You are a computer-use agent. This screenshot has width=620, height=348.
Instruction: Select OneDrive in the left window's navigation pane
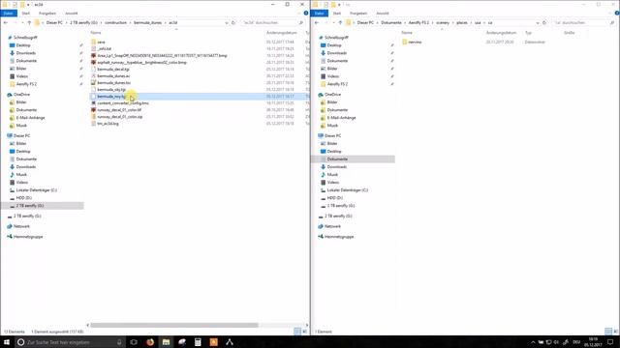21,95
